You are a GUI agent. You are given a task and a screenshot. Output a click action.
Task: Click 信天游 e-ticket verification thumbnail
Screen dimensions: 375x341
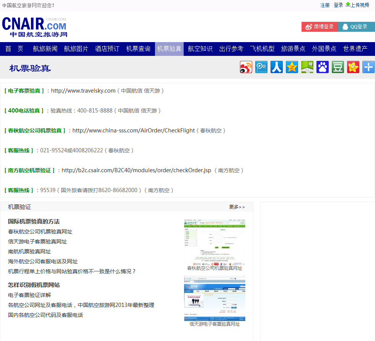click(x=215, y=299)
